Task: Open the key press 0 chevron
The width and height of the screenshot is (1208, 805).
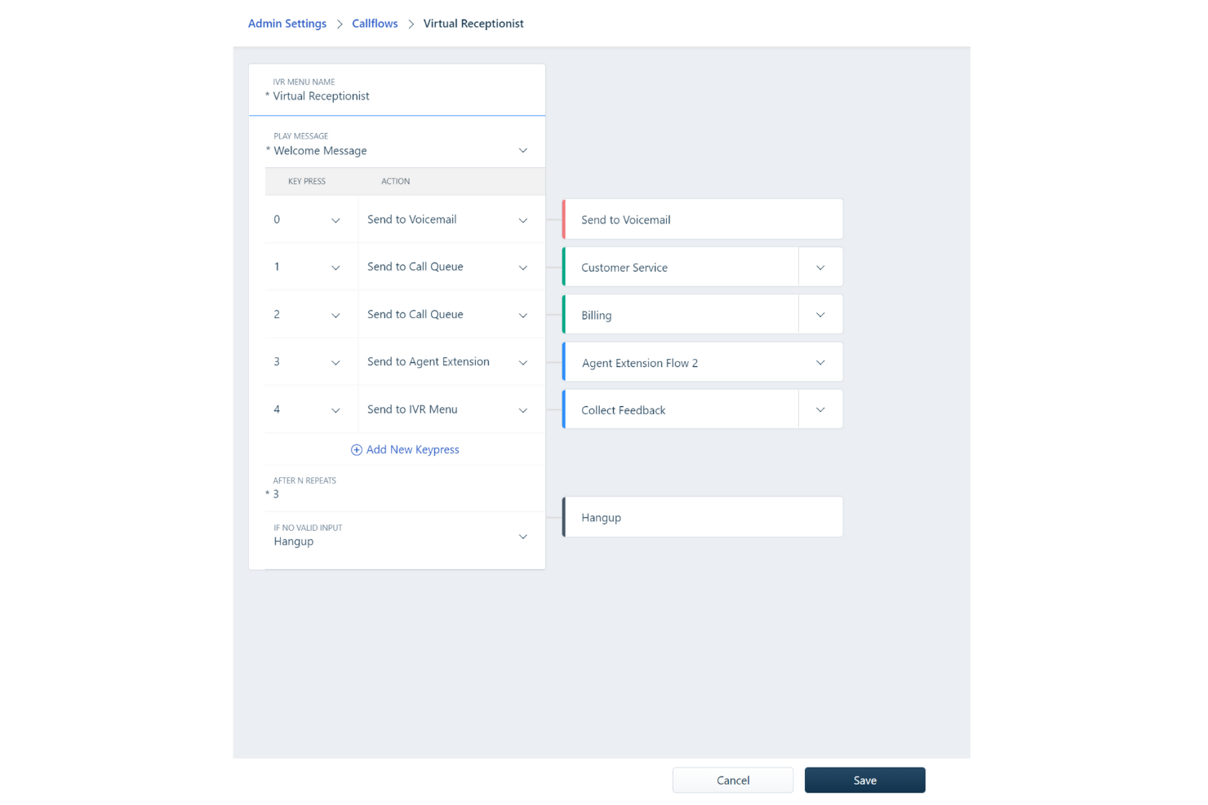Action: point(335,220)
